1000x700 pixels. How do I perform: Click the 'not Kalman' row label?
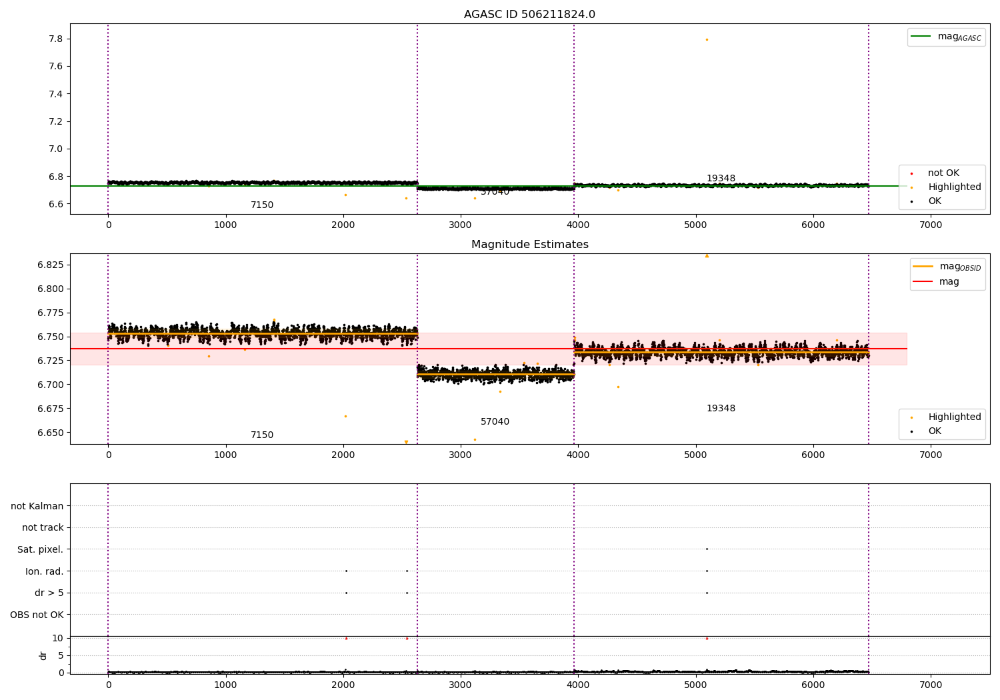point(37,506)
